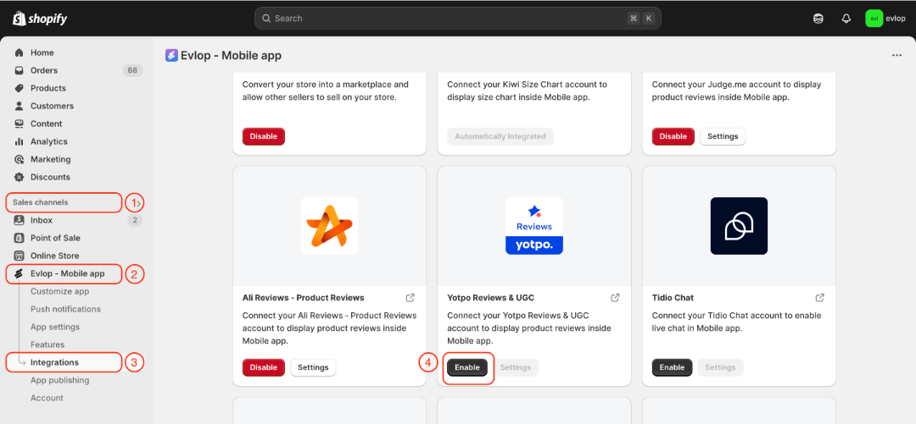Viewport: 916px width, 424px height.
Task: Open Settings for Judge.me integration
Action: [x=723, y=136]
